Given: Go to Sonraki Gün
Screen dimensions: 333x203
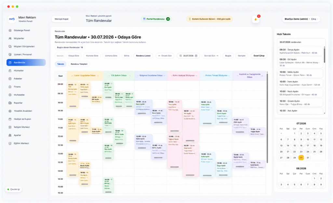Looking at the screenshot, I should point(211,56).
